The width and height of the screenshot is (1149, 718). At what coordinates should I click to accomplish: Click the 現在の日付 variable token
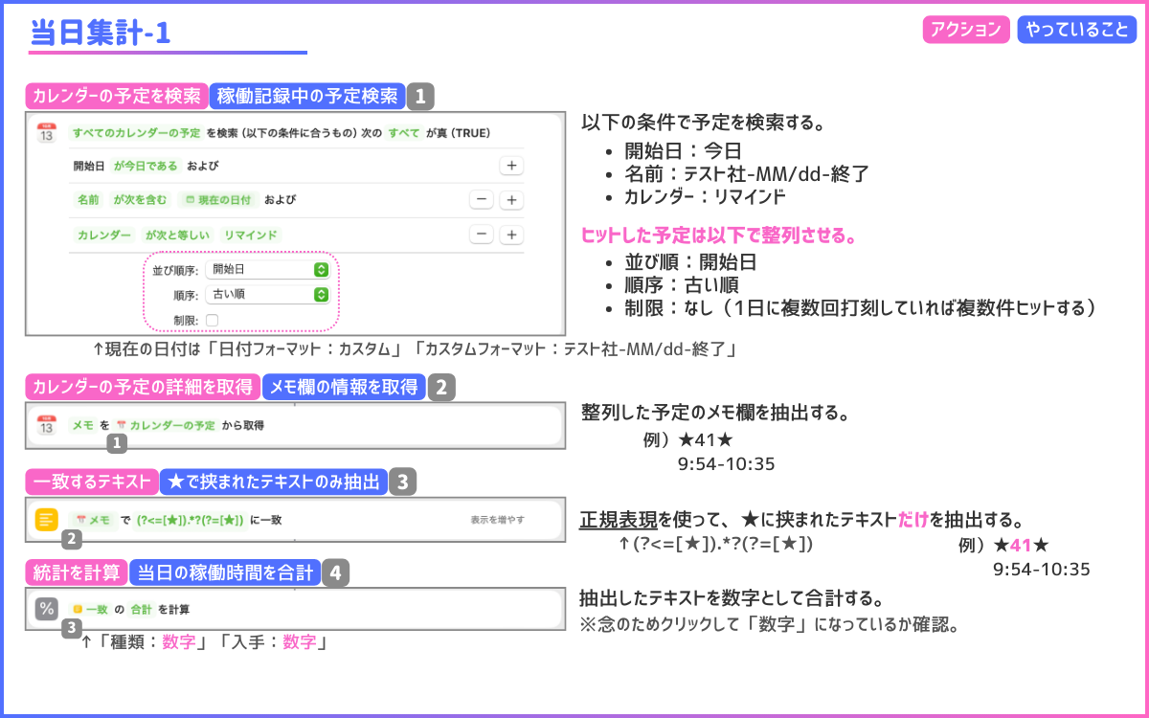218,199
